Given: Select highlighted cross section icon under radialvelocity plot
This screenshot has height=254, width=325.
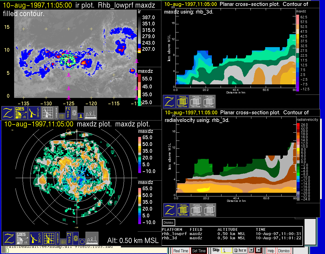Looking at the screenshot, I should [183, 210].
